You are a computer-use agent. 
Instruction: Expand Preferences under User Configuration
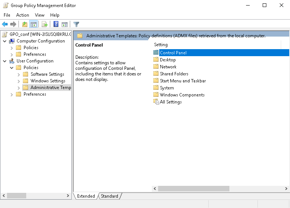[x=12, y=94]
